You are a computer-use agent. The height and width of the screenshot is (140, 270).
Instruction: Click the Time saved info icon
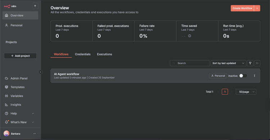click(x=190, y=36)
